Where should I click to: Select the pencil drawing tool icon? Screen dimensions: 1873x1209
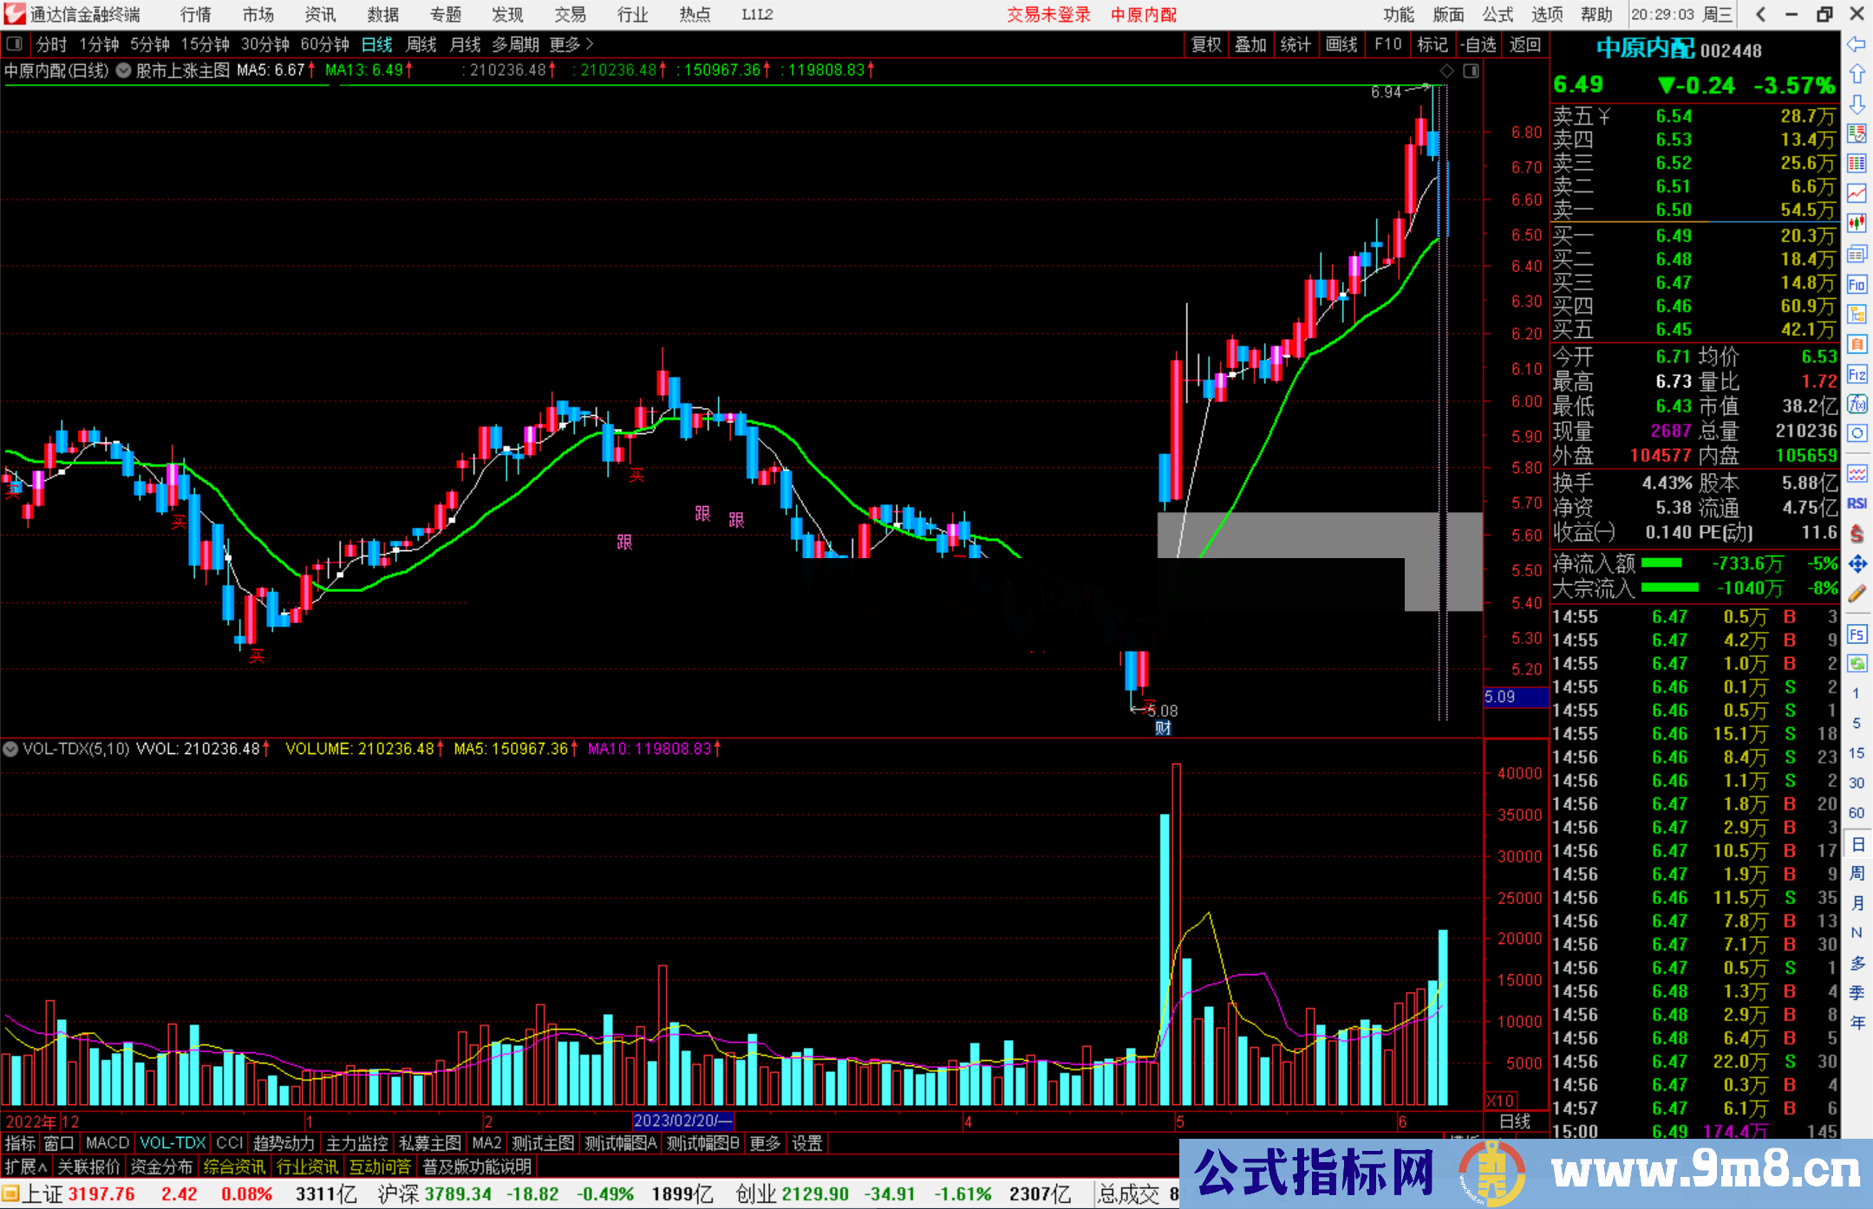(x=1857, y=594)
